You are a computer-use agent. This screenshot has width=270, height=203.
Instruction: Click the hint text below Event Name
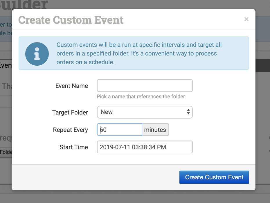pyautogui.click(x=141, y=97)
